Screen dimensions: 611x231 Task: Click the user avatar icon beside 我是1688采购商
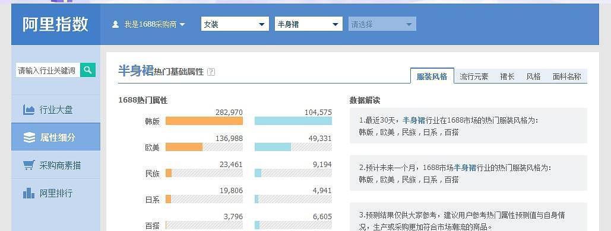tap(115, 24)
